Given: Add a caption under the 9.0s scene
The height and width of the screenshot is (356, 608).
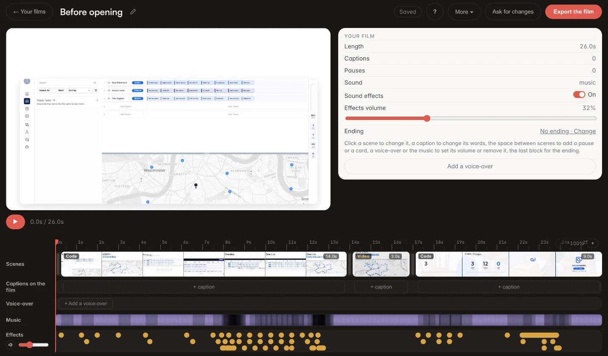Looking at the screenshot, I should pos(509,287).
